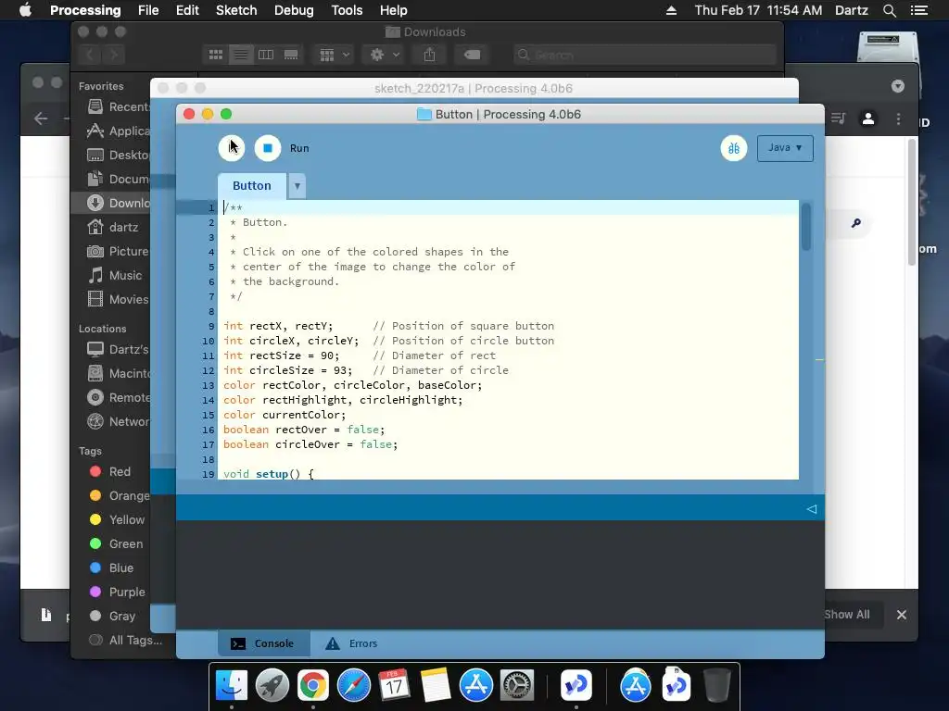Open Safari from the Dock

(353, 686)
